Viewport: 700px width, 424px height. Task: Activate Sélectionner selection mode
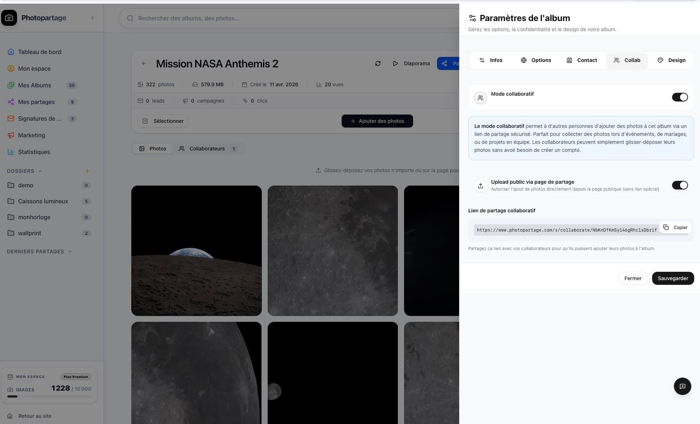tap(163, 121)
